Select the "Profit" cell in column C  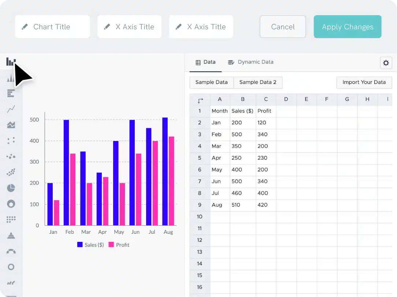tap(266, 111)
